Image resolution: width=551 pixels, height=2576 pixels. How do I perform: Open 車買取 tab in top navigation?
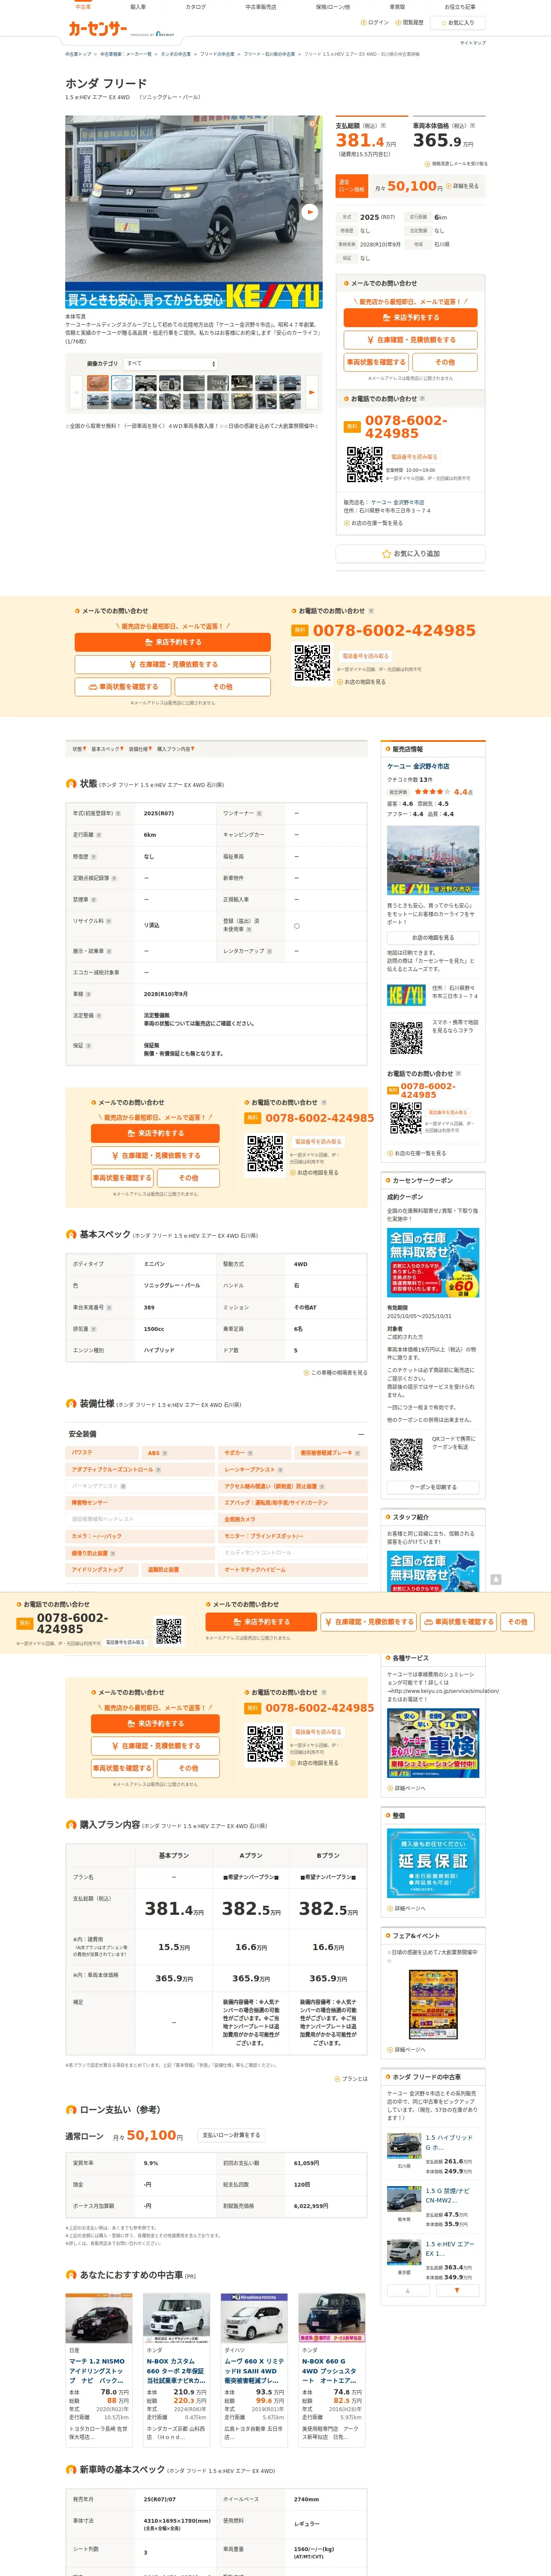click(397, 7)
